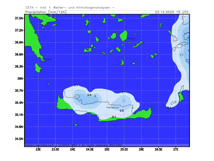Click the 25E longitude axis label
The width and height of the screenshot is (214, 161).
point(107,149)
